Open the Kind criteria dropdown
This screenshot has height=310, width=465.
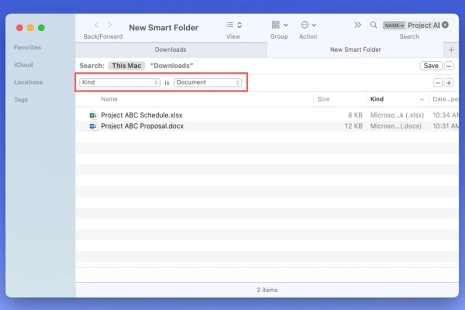click(x=119, y=82)
